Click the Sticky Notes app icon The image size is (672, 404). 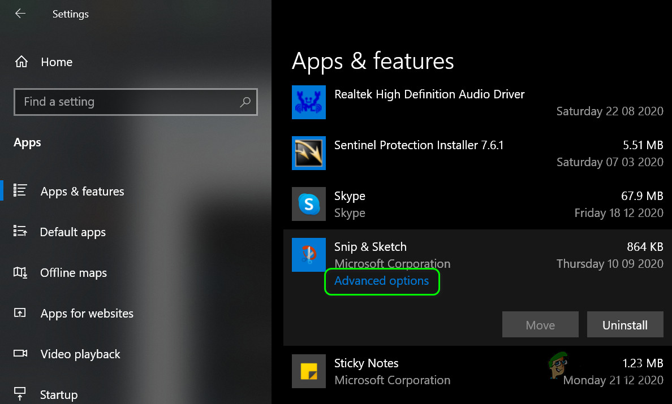pyautogui.click(x=309, y=371)
